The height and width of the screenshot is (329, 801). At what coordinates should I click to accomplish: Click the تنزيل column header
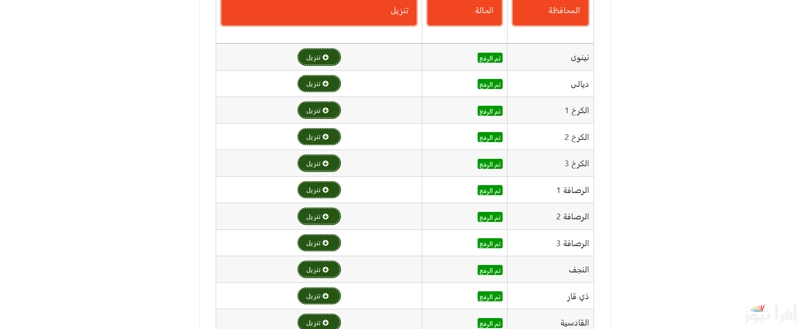click(319, 12)
